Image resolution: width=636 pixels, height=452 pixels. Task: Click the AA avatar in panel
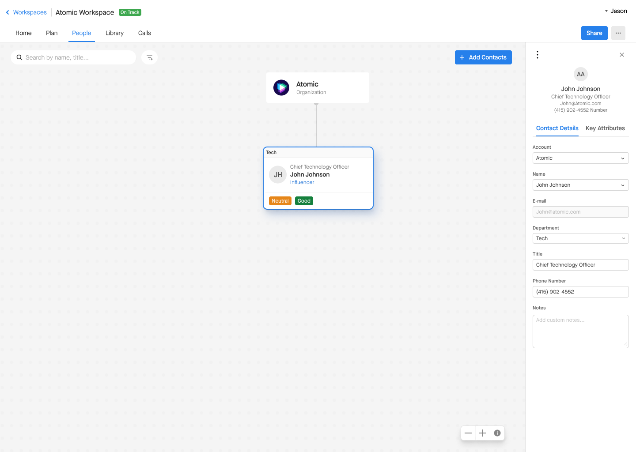(581, 74)
